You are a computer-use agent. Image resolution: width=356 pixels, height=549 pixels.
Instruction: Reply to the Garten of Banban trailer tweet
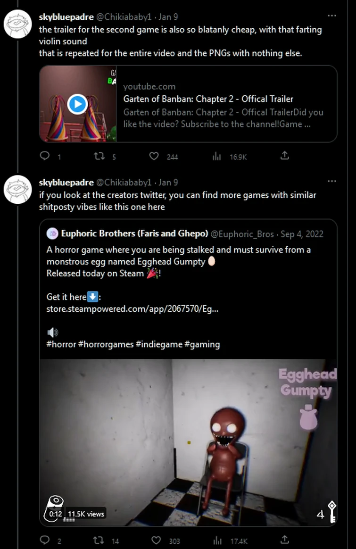[45, 156]
